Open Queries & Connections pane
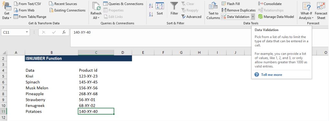Viewport: 329px width, 121px height. 123,4
